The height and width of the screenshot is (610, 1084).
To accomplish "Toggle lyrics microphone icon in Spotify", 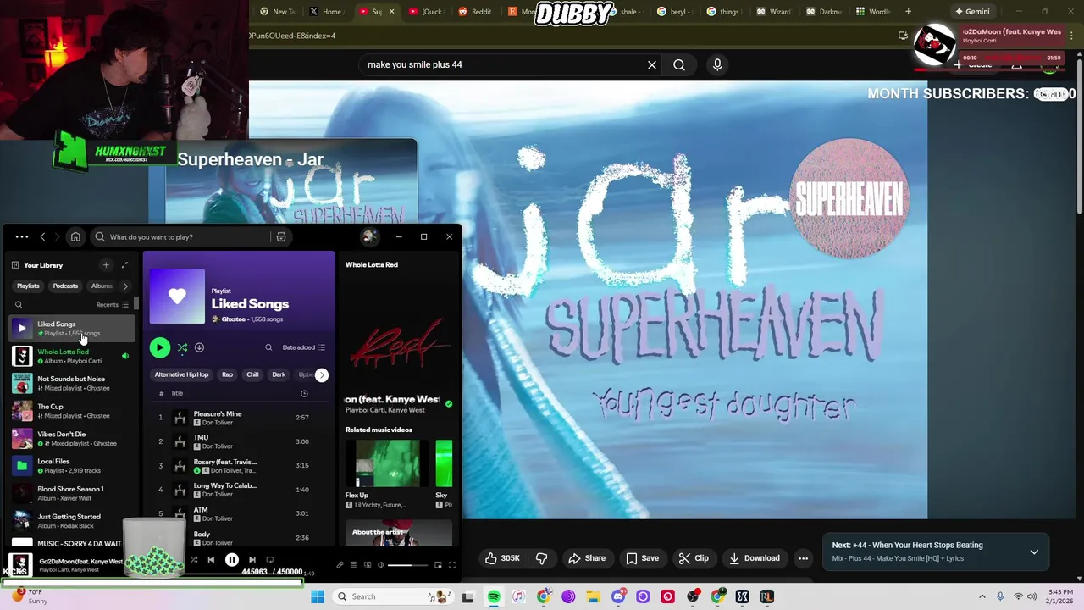I will (340, 565).
